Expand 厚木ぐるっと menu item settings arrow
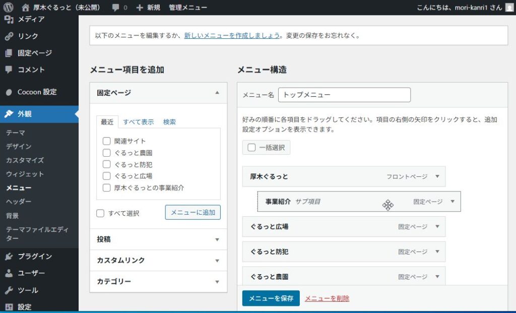Viewport: 516px width, 313px height. pyautogui.click(x=437, y=176)
